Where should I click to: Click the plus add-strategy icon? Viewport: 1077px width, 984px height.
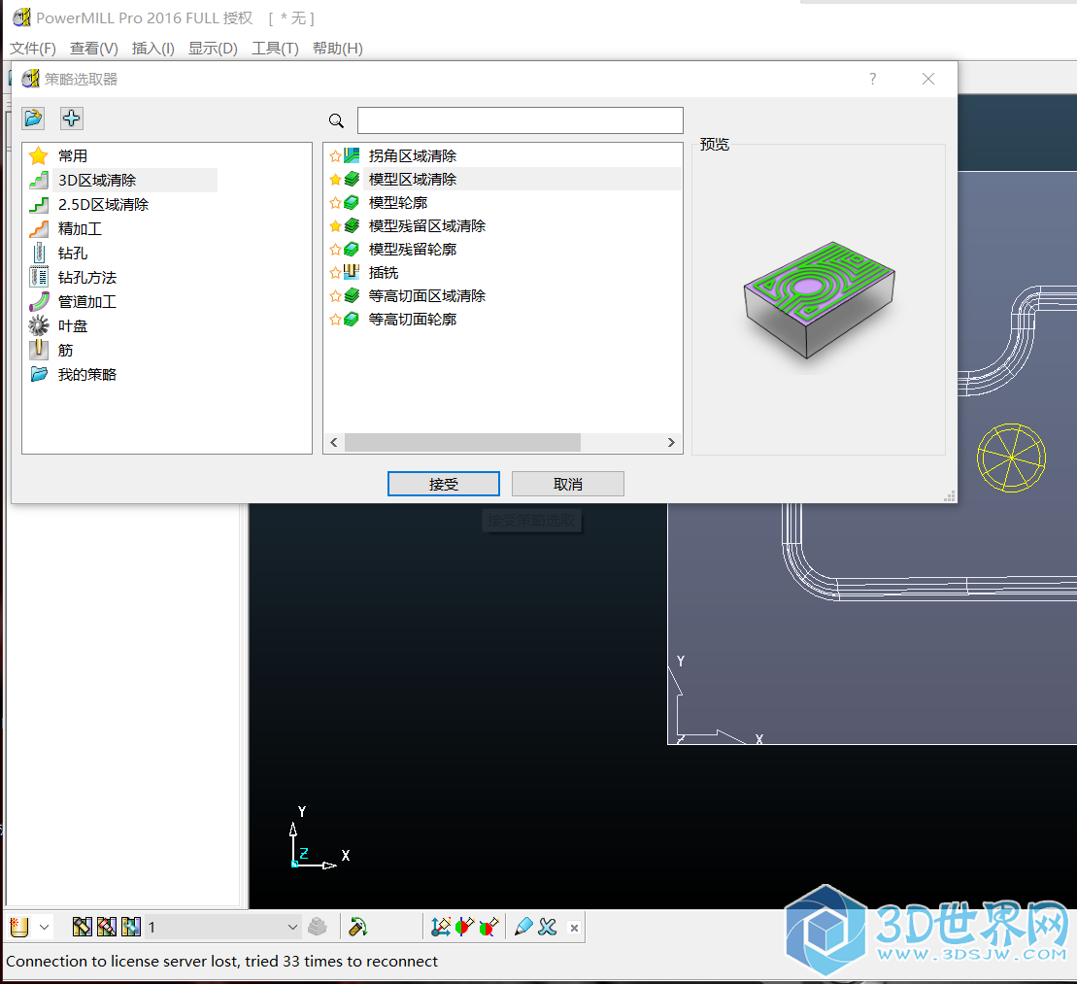72,119
